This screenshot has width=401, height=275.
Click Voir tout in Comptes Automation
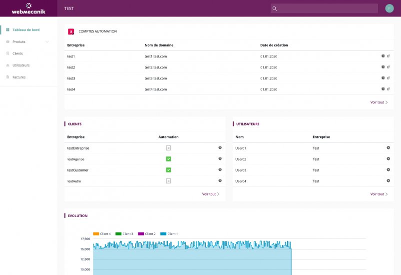(x=379, y=102)
